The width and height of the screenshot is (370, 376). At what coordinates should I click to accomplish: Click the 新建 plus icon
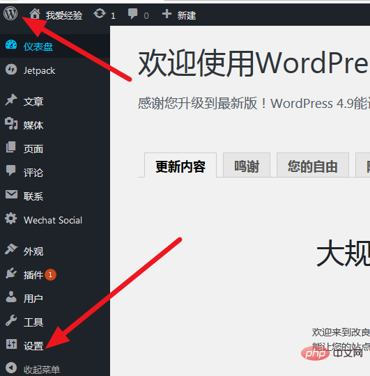[167, 14]
